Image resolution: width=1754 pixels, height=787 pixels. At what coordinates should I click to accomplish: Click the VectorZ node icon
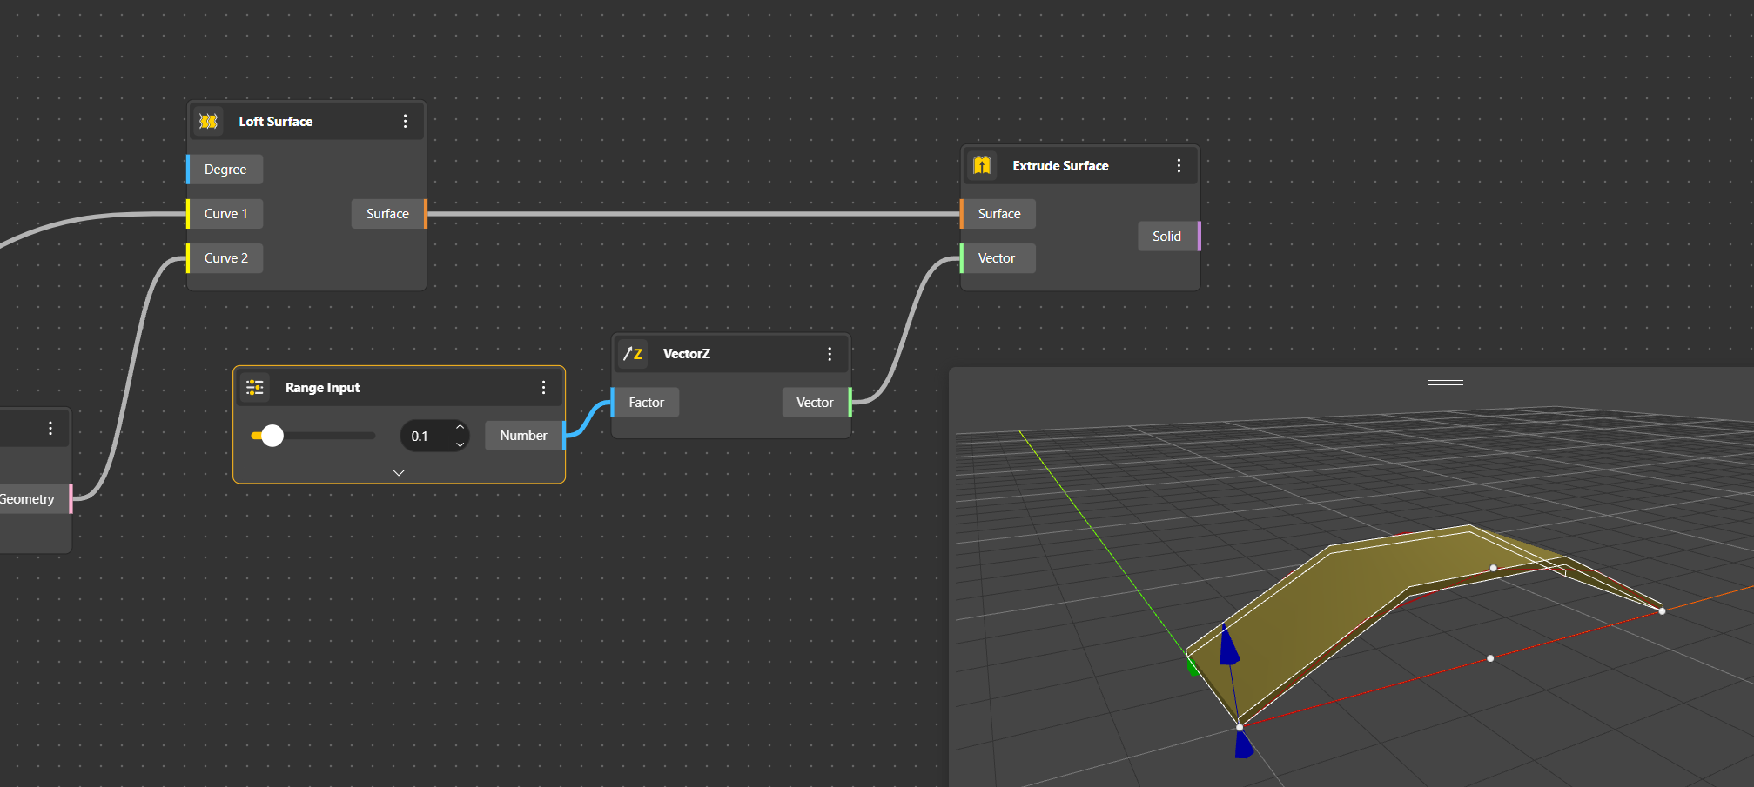[x=633, y=353]
